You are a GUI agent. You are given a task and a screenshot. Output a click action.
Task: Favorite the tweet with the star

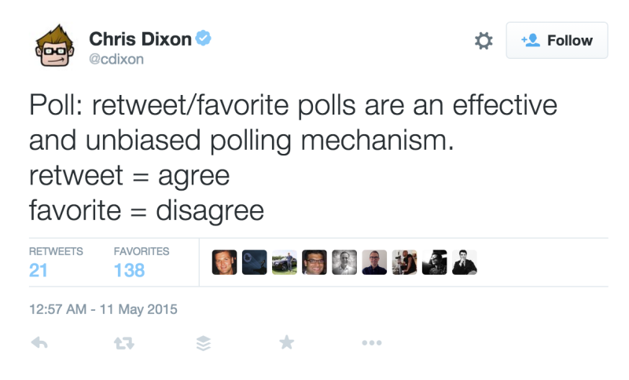point(287,342)
